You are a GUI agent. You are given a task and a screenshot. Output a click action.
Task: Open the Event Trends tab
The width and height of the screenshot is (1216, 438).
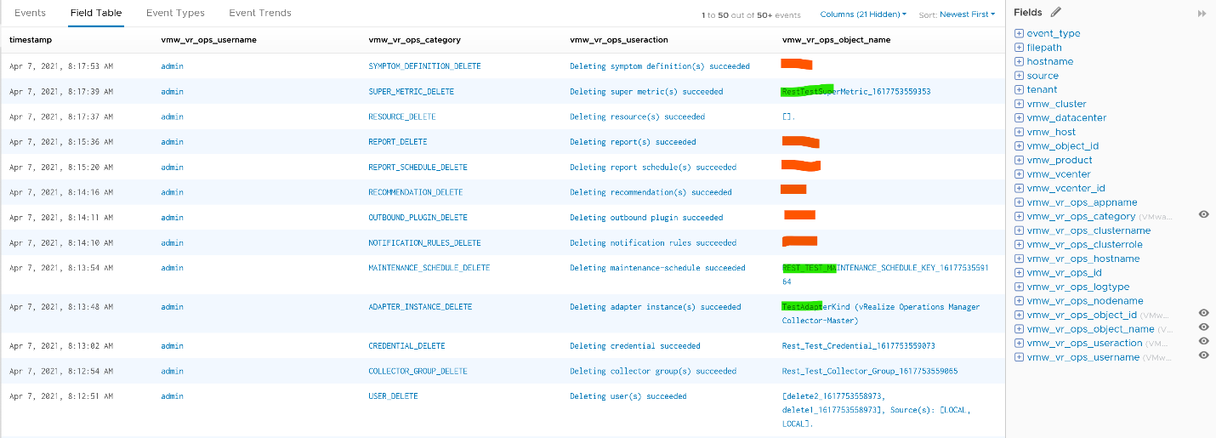point(260,13)
